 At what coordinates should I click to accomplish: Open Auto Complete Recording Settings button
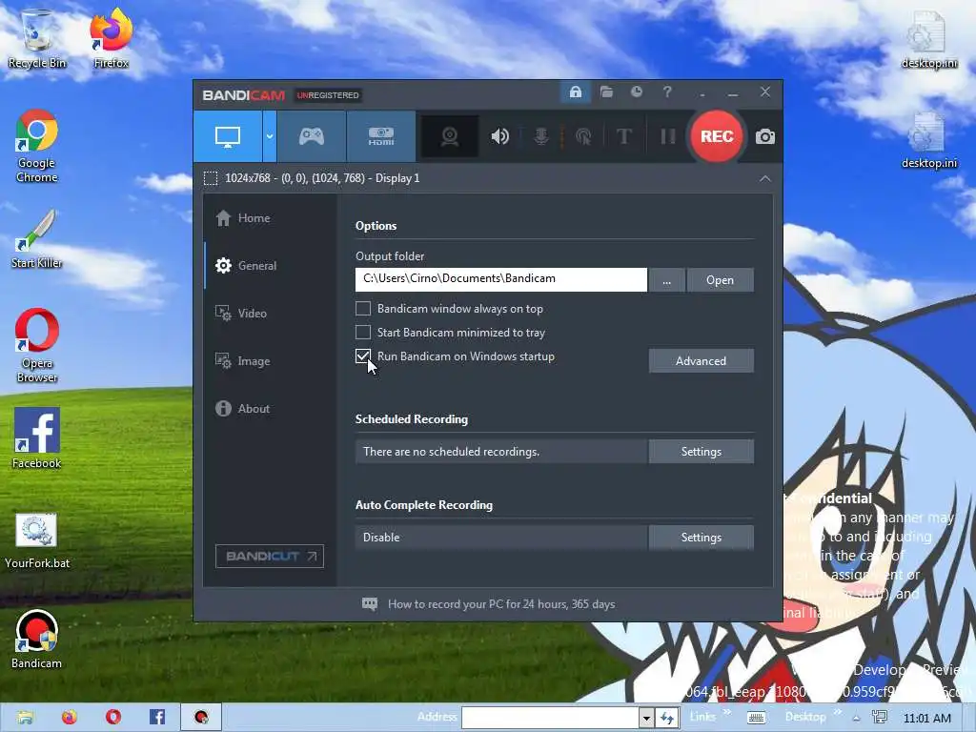pos(701,538)
